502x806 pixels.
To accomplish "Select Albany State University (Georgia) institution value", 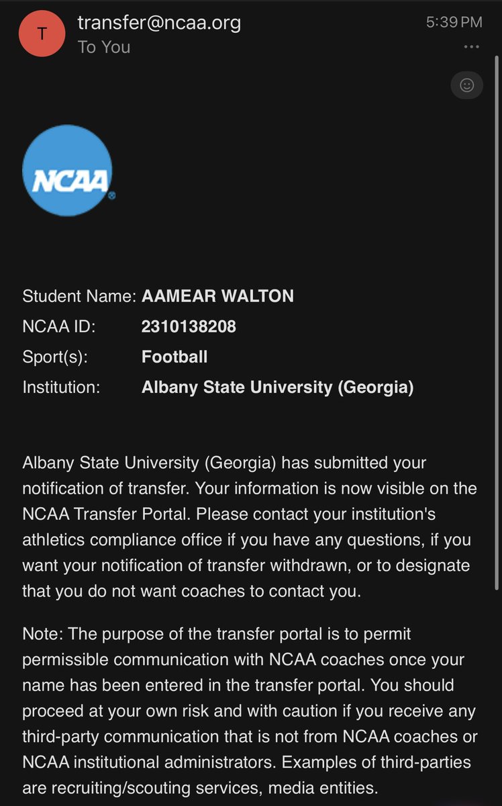I will [277, 388].
